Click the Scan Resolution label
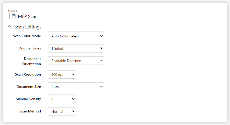 pyautogui.click(x=28, y=74)
